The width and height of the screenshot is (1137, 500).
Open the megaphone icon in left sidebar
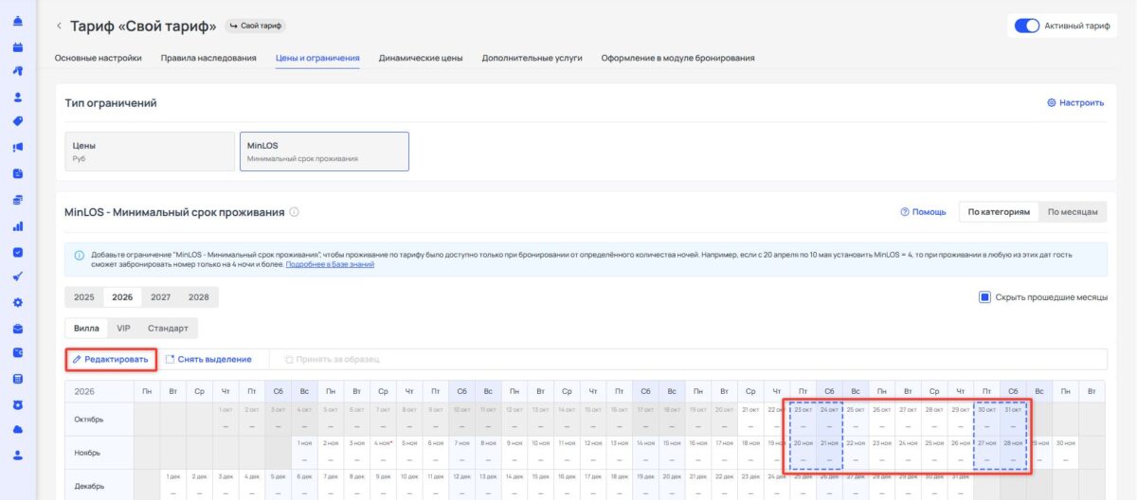(18, 147)
